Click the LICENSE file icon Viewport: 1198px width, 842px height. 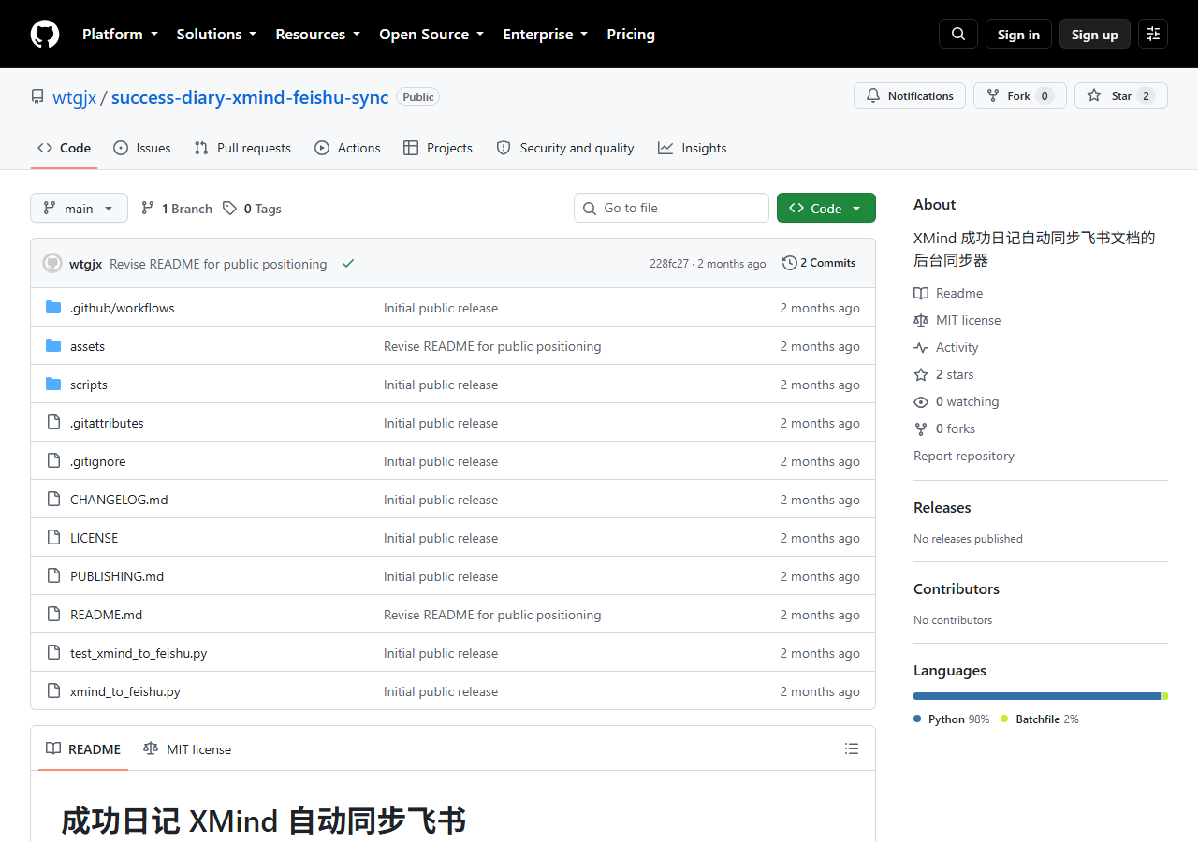[x=53, y=538]
